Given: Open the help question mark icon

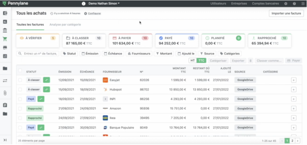Looking at the screenshot, I should (x=294, y=4).
